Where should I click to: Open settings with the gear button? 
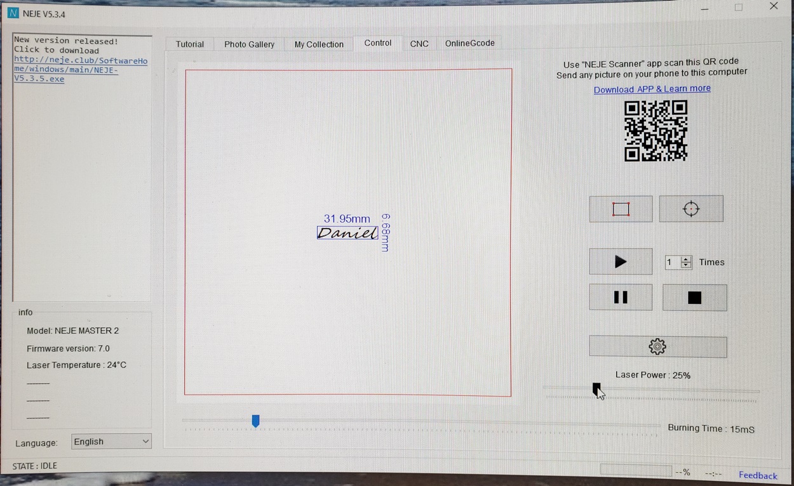pos(657,346)
